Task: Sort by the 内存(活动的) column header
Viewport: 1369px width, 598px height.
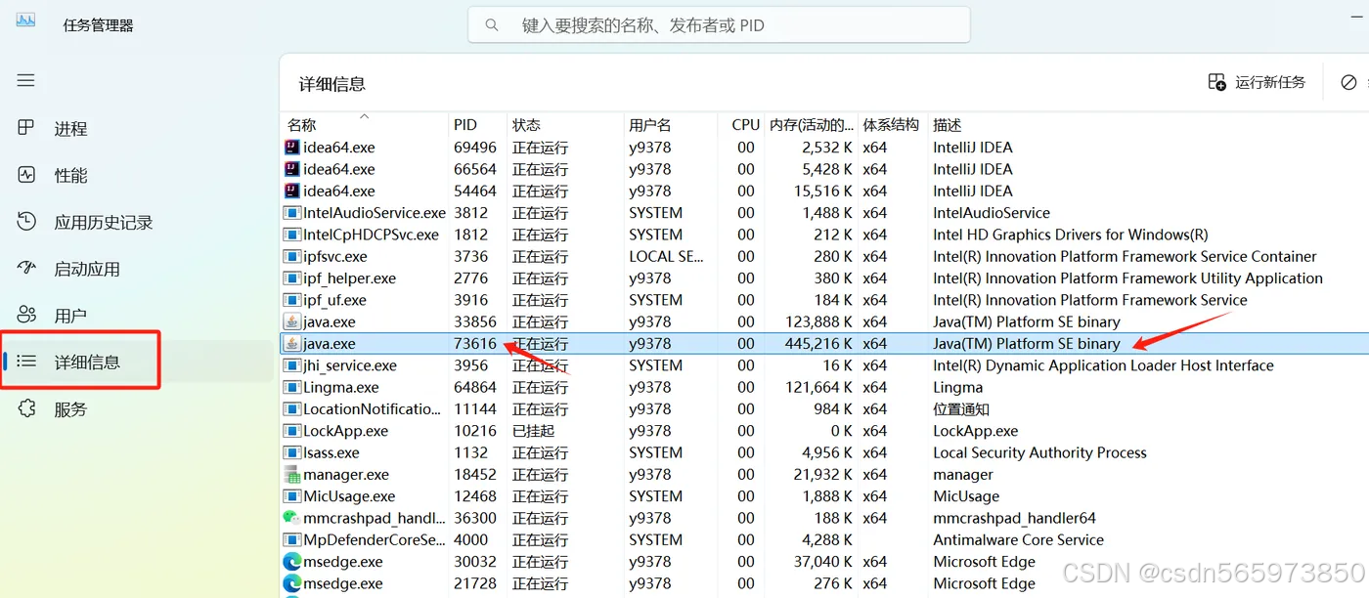Action: [810, 124]
